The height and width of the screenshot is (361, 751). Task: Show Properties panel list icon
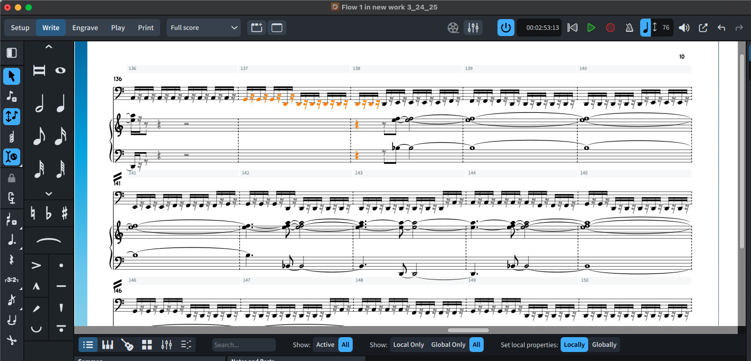pos(88,345)
